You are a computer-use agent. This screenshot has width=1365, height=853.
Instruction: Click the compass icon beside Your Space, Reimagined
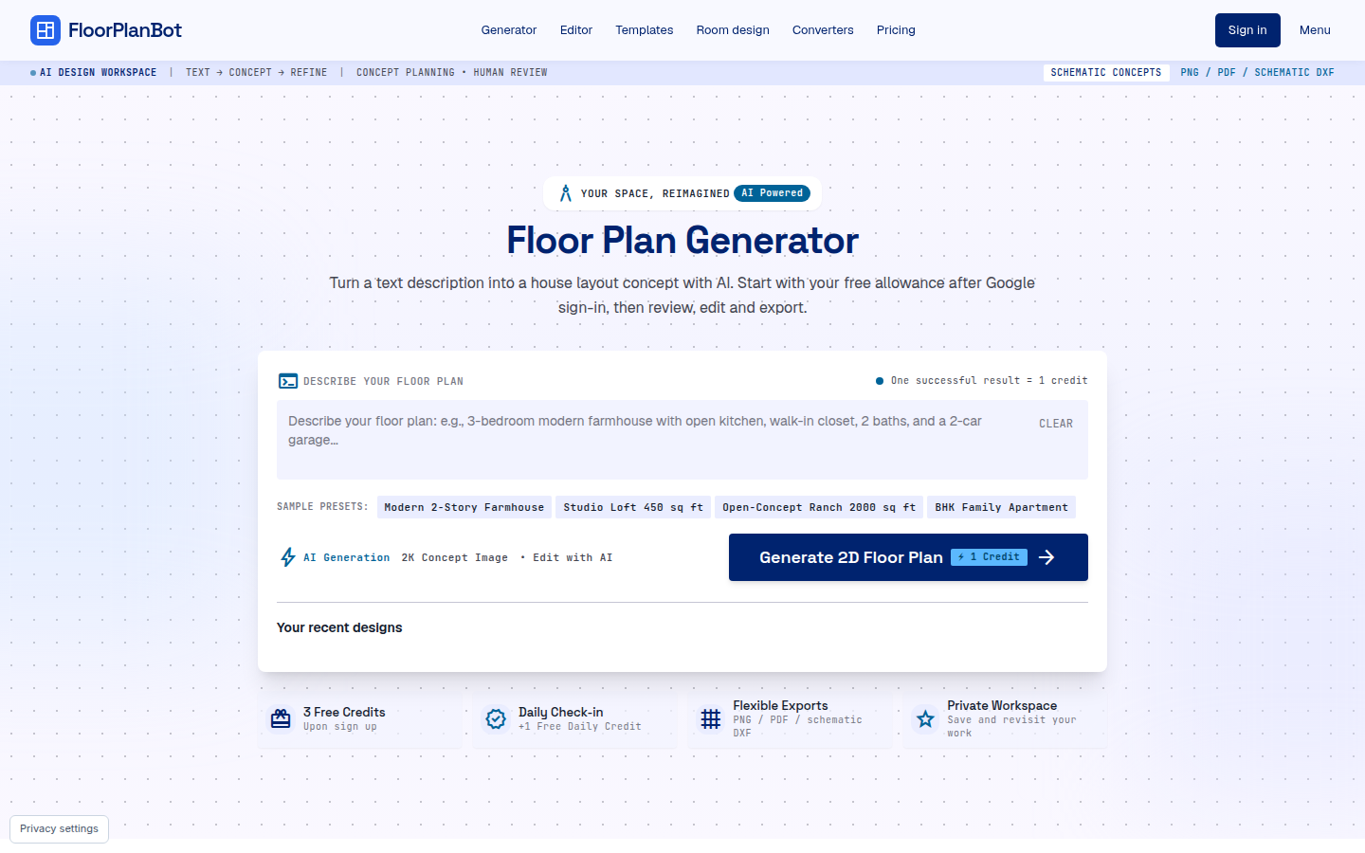pyautogui.click(x=566, y=193)
